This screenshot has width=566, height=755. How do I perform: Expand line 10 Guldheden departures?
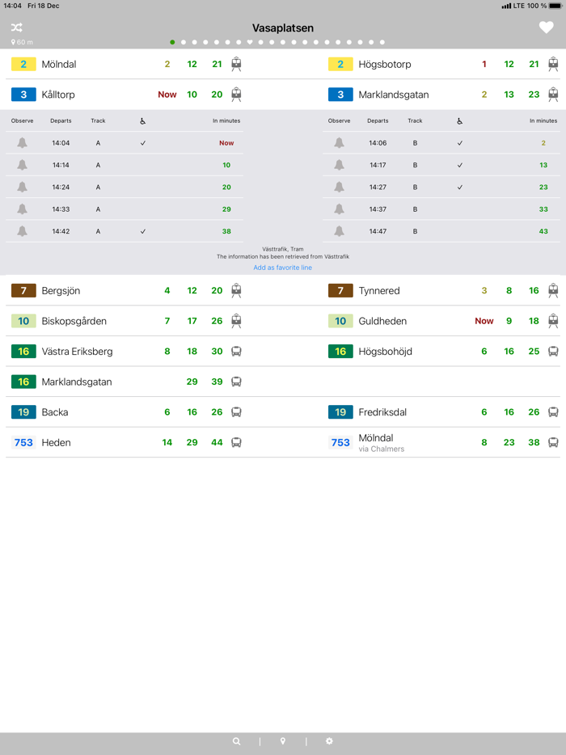(x=441, y=321)
